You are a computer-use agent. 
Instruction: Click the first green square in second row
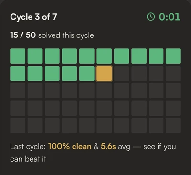[18, 73]
